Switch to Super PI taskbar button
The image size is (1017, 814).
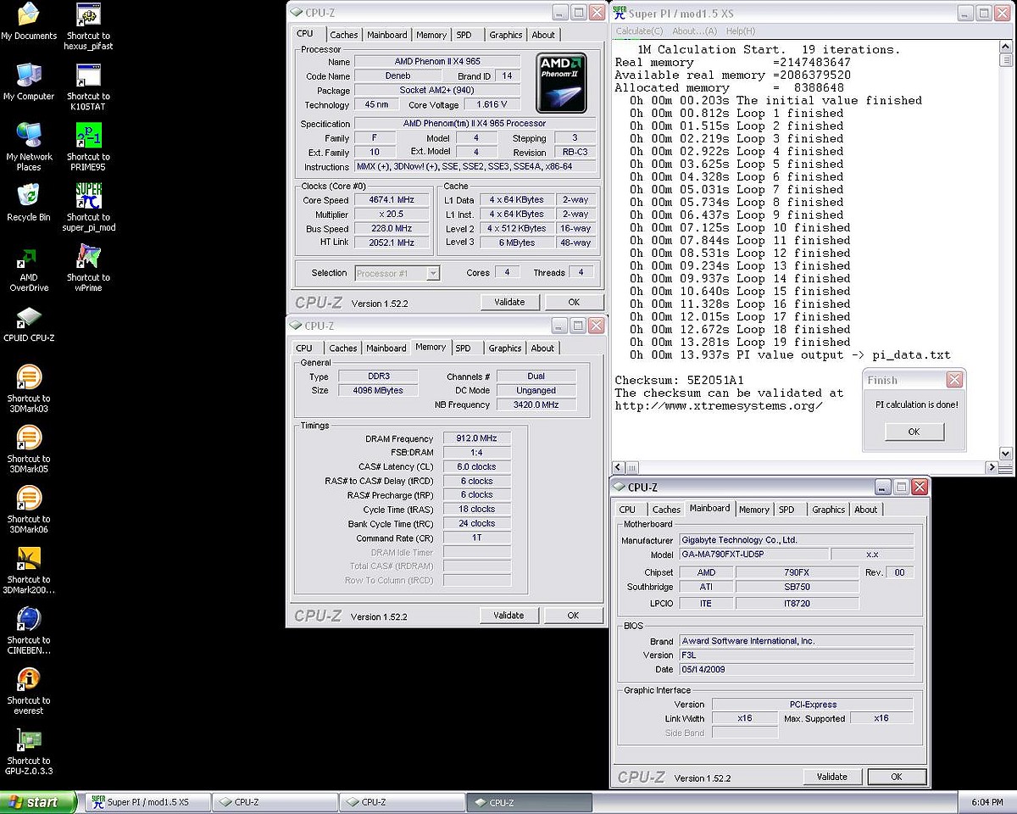coord(147,801)
